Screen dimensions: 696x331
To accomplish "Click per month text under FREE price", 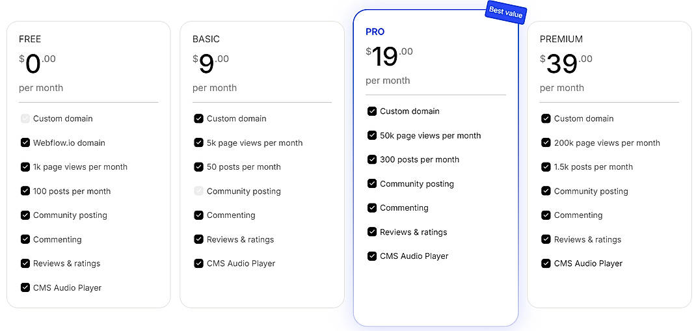I will coord(41,88).
